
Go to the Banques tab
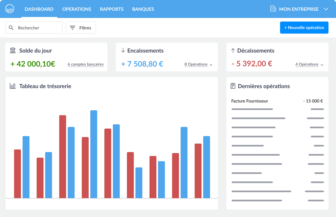tap(143, 9)
